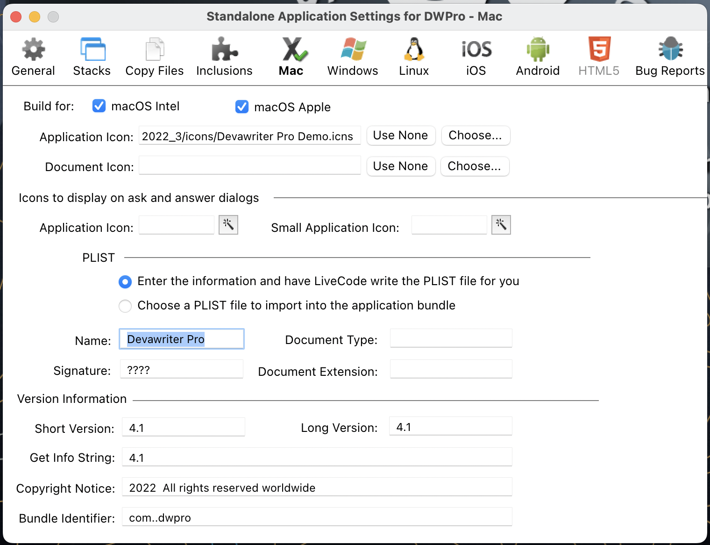Click Choose... for Document Icon
Image resolution: width=710 pixels, height=545 pixels.
[x=475, y=166]
